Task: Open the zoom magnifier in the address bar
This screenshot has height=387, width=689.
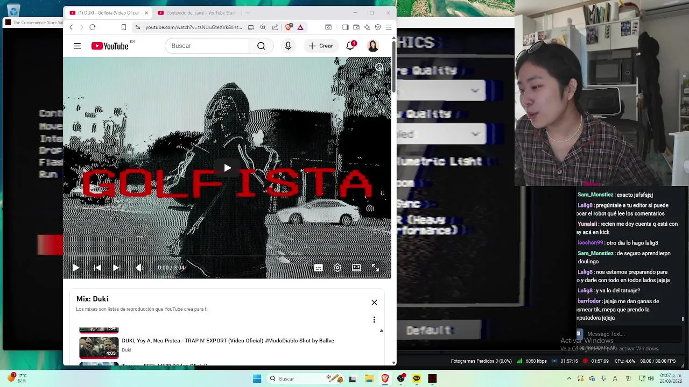Action: 263,27
